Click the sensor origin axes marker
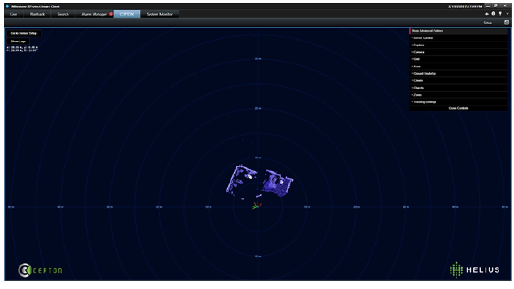Viewport: 514px width, 289px height. [256, 206]
